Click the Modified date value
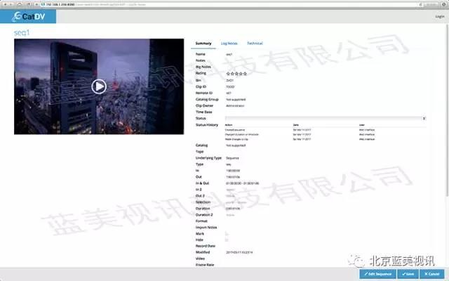This screenshot has width=449, height=281. pos(239,252)
